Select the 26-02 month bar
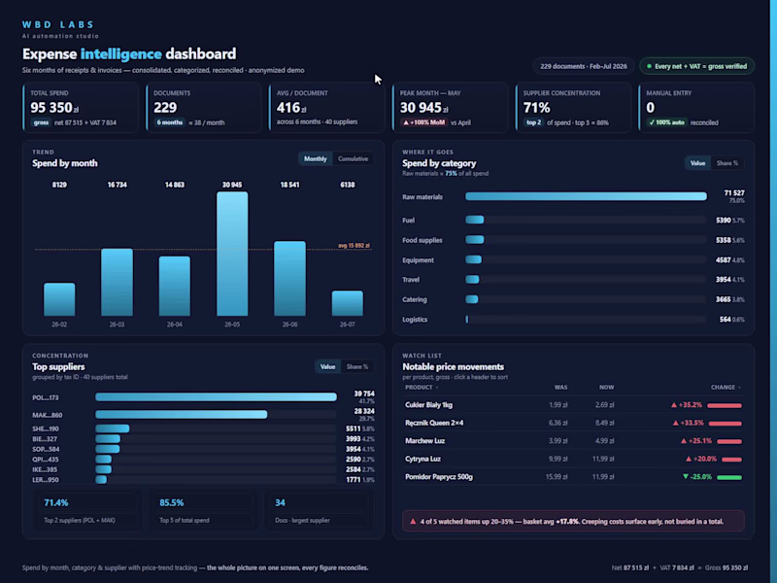Viewport: 777px width, 583px height. [x=59, y=299]
